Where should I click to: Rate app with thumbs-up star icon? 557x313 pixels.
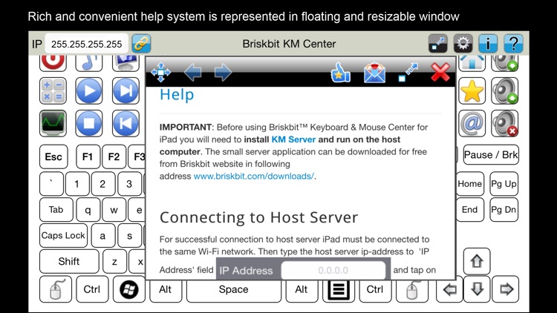click(x=340, y=73)
